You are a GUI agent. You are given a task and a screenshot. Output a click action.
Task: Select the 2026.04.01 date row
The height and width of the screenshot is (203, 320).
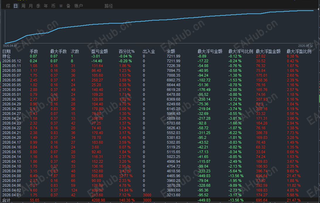pyautogui.click(x=160, y=195)
